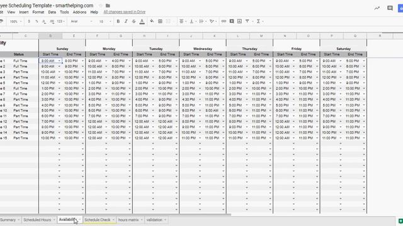Open the comments history icon
The image size is (403, 226).
click(x=390, y=8)
